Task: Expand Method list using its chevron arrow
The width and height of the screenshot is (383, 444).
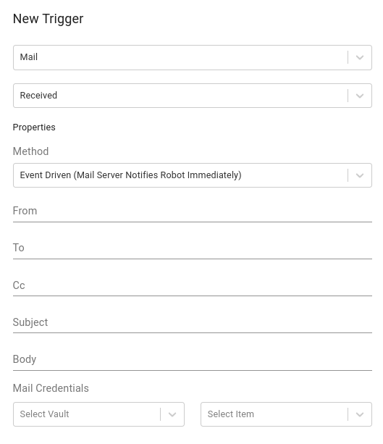Action: tap(360, 175)
